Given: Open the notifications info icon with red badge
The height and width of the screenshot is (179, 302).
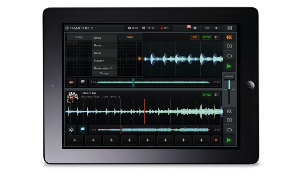Looking at the screenshot, I should (x=195, y=28).
